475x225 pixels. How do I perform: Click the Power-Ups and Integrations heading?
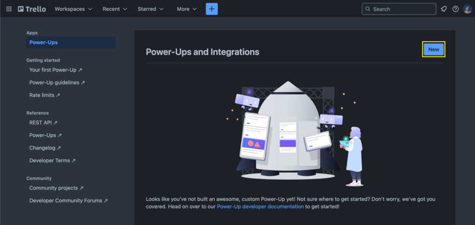202,52
